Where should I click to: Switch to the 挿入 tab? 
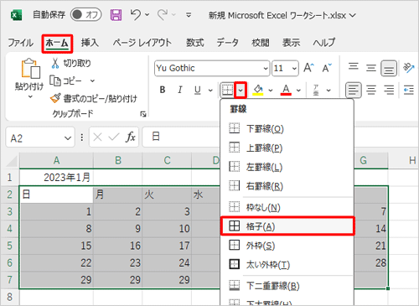click(90, 43)
